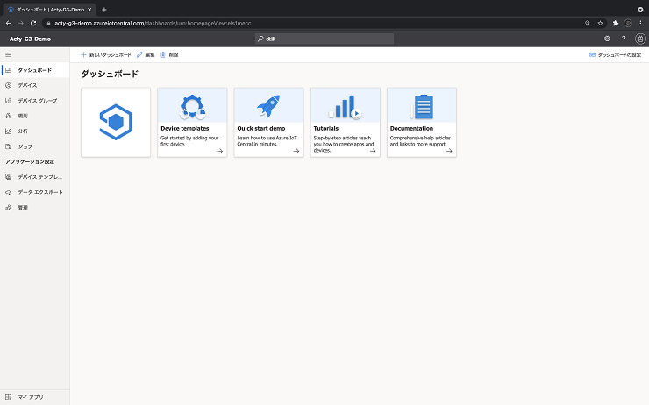Open ダッシュボード in the sidebar
This screenshot has width=649, height=405.
click(x=35, y=70)
